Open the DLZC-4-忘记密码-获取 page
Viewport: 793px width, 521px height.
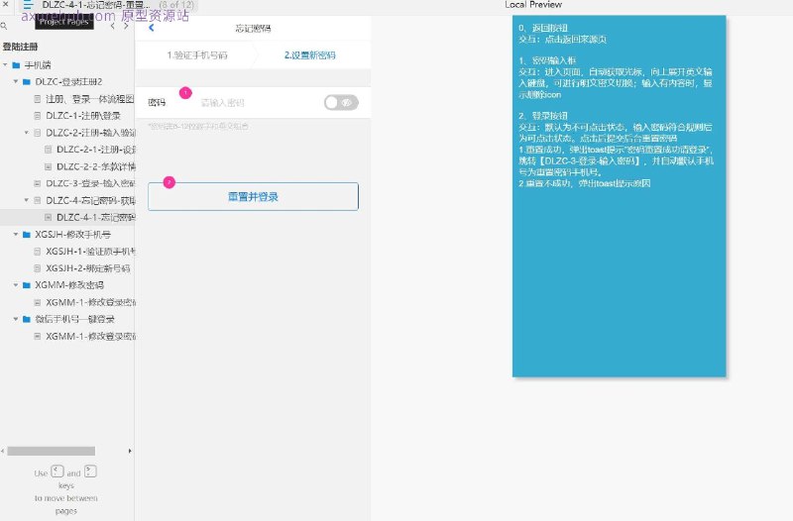pyautogui.click(x=90, y=200)
